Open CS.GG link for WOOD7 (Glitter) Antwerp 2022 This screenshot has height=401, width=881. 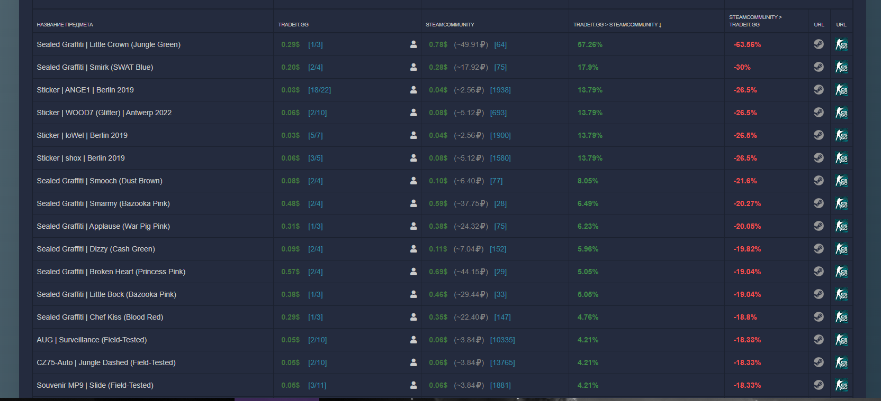coord(841,113)
